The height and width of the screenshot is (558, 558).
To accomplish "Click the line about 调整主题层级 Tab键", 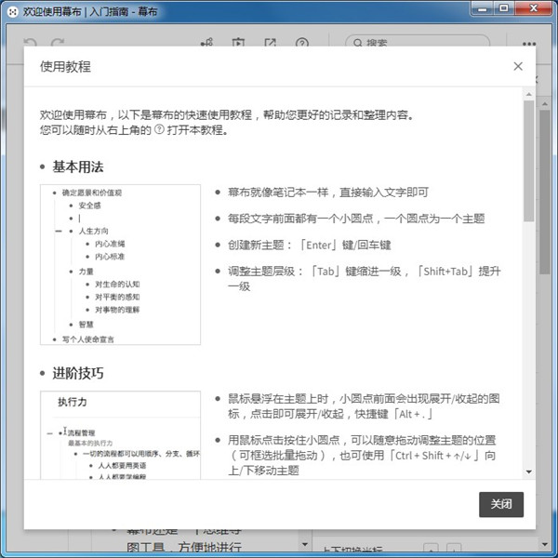I will coord(364,279).
